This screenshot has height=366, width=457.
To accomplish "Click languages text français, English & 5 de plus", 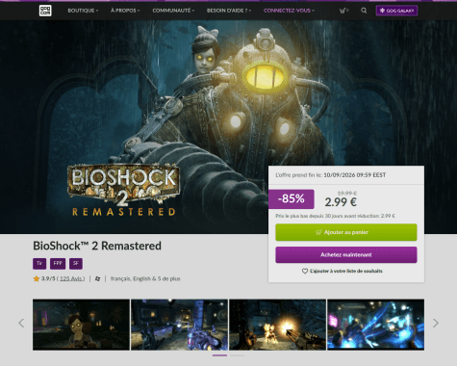I will [x=145, y=278].
